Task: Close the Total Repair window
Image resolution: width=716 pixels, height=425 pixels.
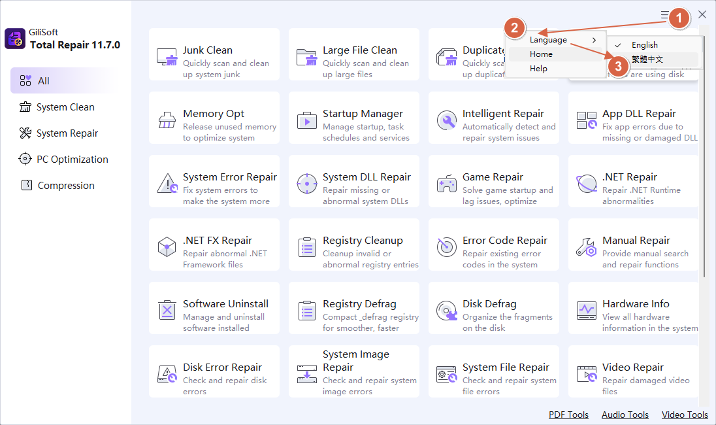Action: pyautogui.click(x=702, y=14)
